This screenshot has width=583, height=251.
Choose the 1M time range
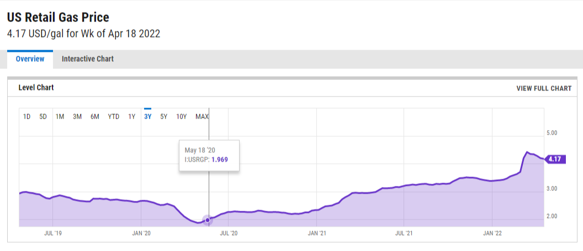point(60,116)
